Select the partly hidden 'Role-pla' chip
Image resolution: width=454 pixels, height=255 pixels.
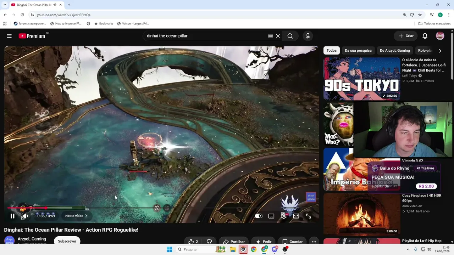[425, 51]
